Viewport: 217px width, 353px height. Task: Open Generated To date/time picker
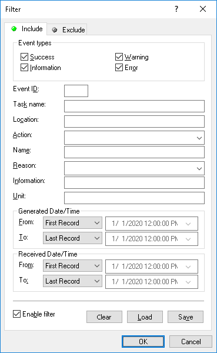pyautogui.click(x=152, y=239)
